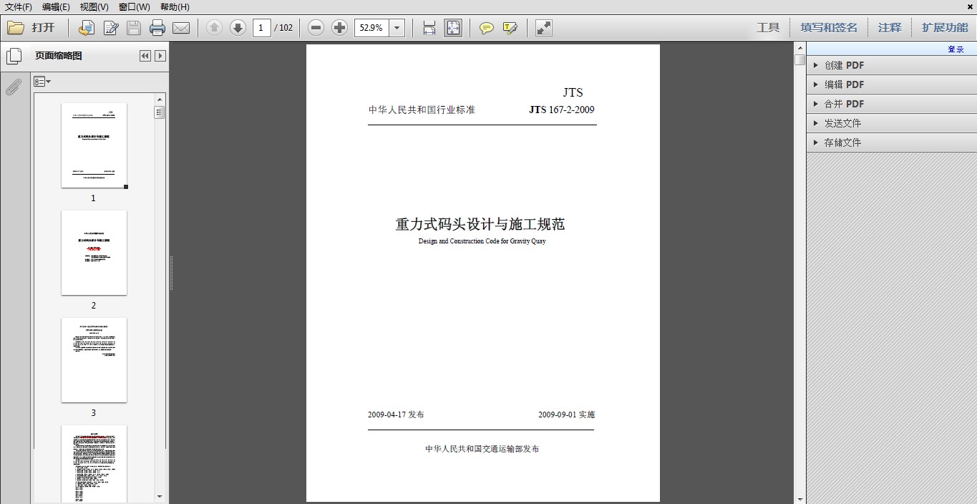Click the text 2009-09-01 实施
977x504 pixels.
pyautogui.click(x=567, y=415)
